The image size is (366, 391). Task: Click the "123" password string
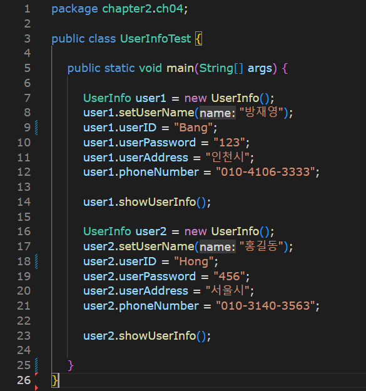click(x=230, y=143)
